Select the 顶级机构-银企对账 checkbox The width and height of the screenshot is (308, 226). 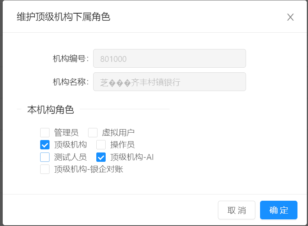point(45,169)
